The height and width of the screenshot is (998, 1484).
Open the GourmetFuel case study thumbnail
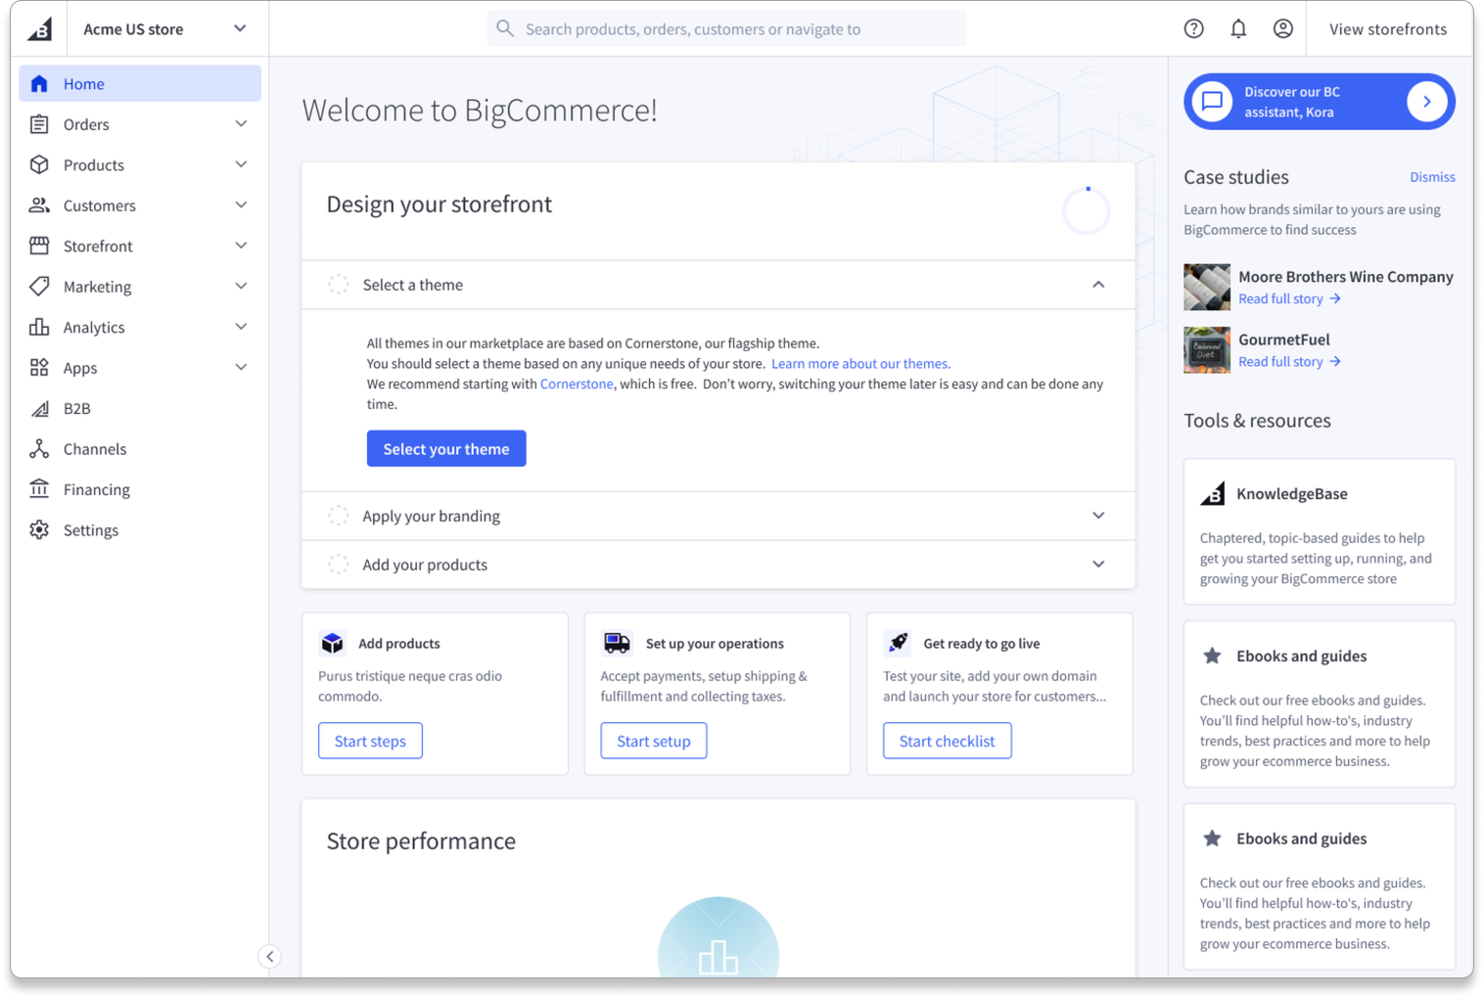[x=1207, y=349]
